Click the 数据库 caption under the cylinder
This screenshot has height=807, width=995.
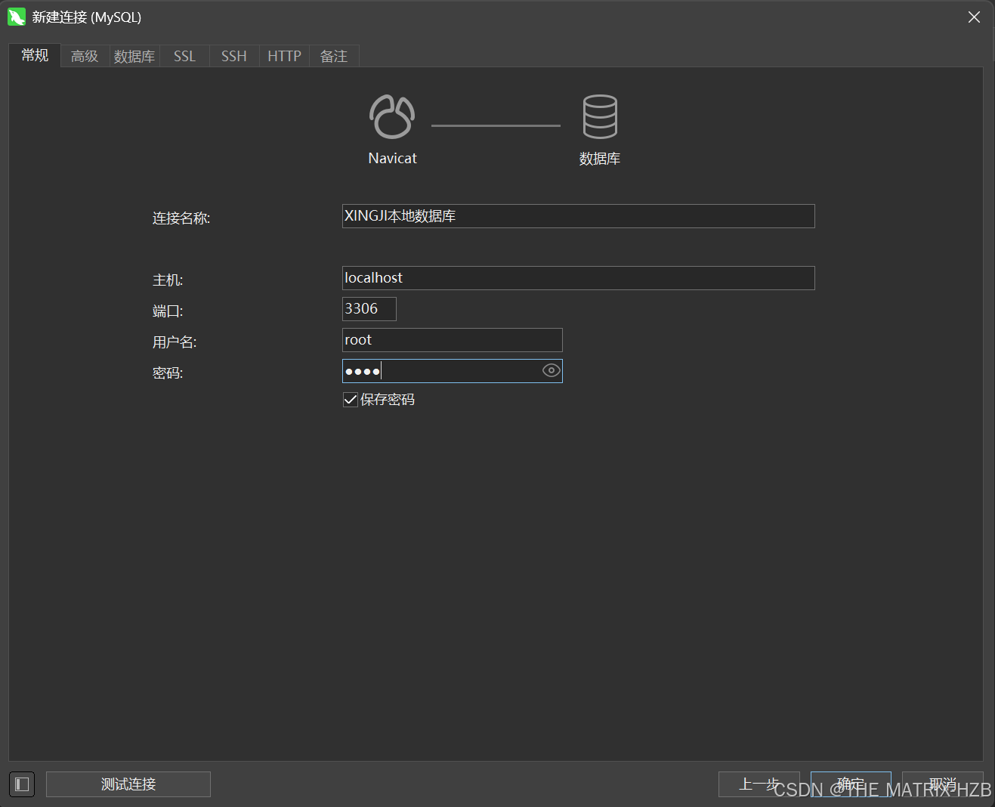click(x=600, y=159)
